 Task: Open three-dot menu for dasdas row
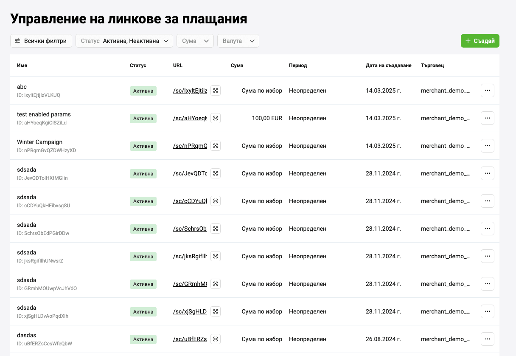click(x=487, y=339)
